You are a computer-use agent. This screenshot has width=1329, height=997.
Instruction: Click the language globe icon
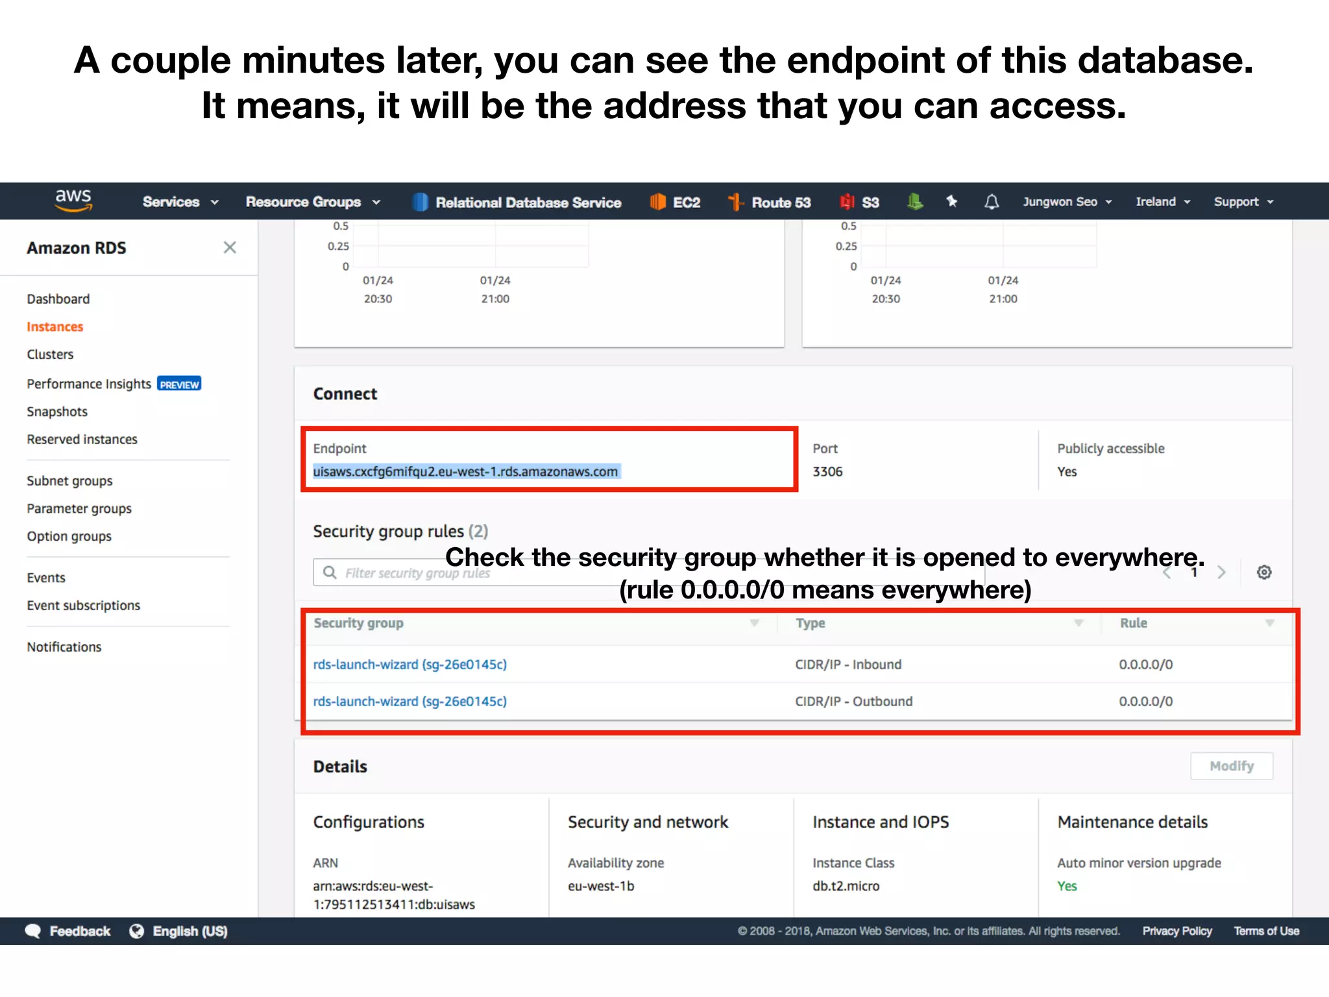[136, 931]
